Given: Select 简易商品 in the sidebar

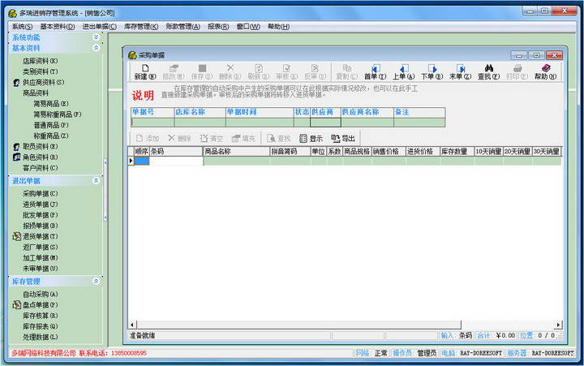Looking at the screenshot, I should pos(51,104).
